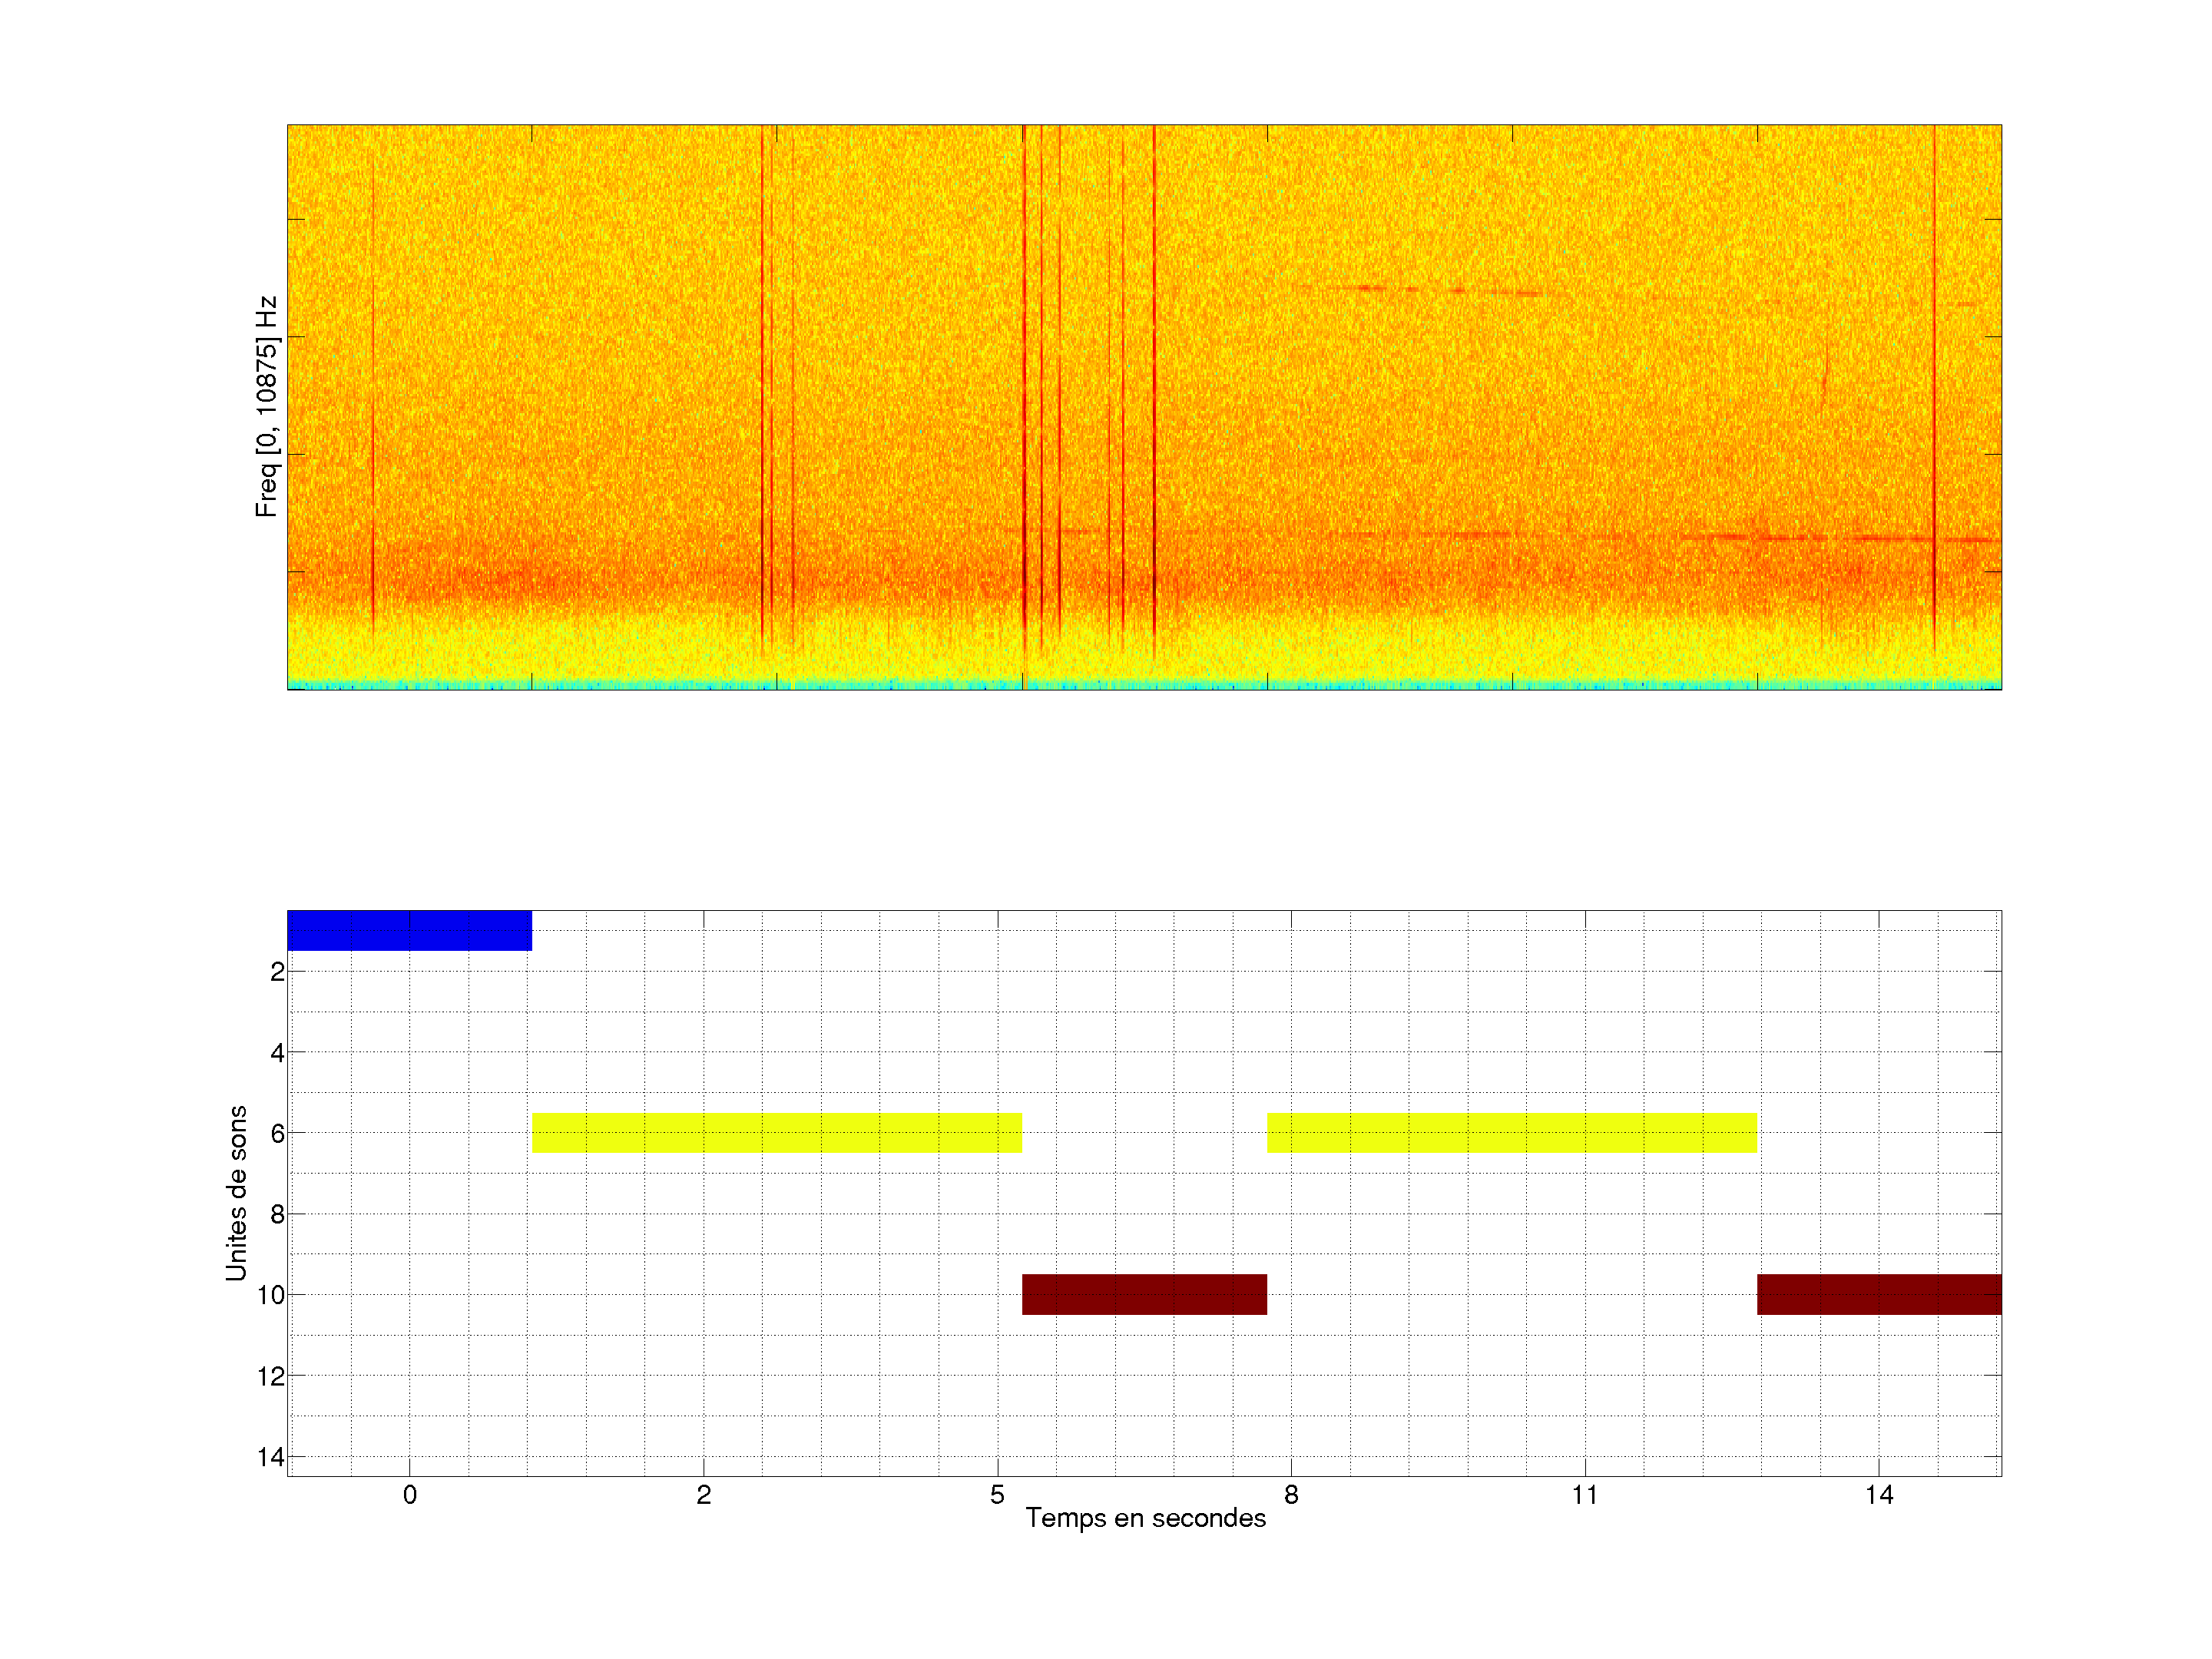Viewport: 2212px width, 1659px height.
Task: Click the y-axis tick label 12
Action: [x=270, y=1377]
